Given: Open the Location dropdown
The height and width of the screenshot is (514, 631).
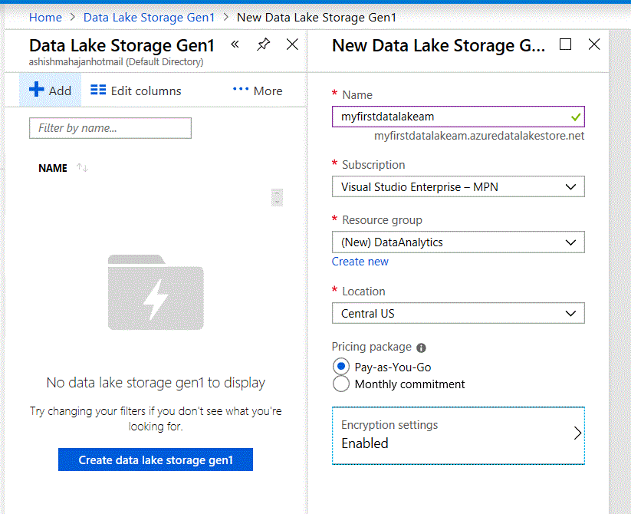Looking at the screenshot, I should click(458, 313).
